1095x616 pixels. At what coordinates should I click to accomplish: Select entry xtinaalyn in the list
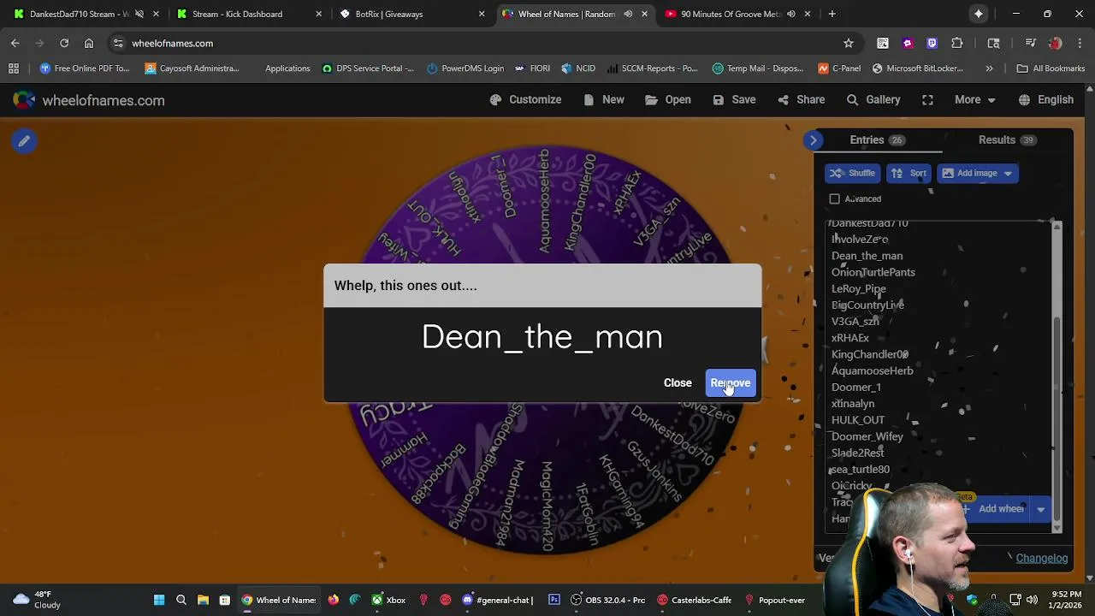(x=852, y=403)
